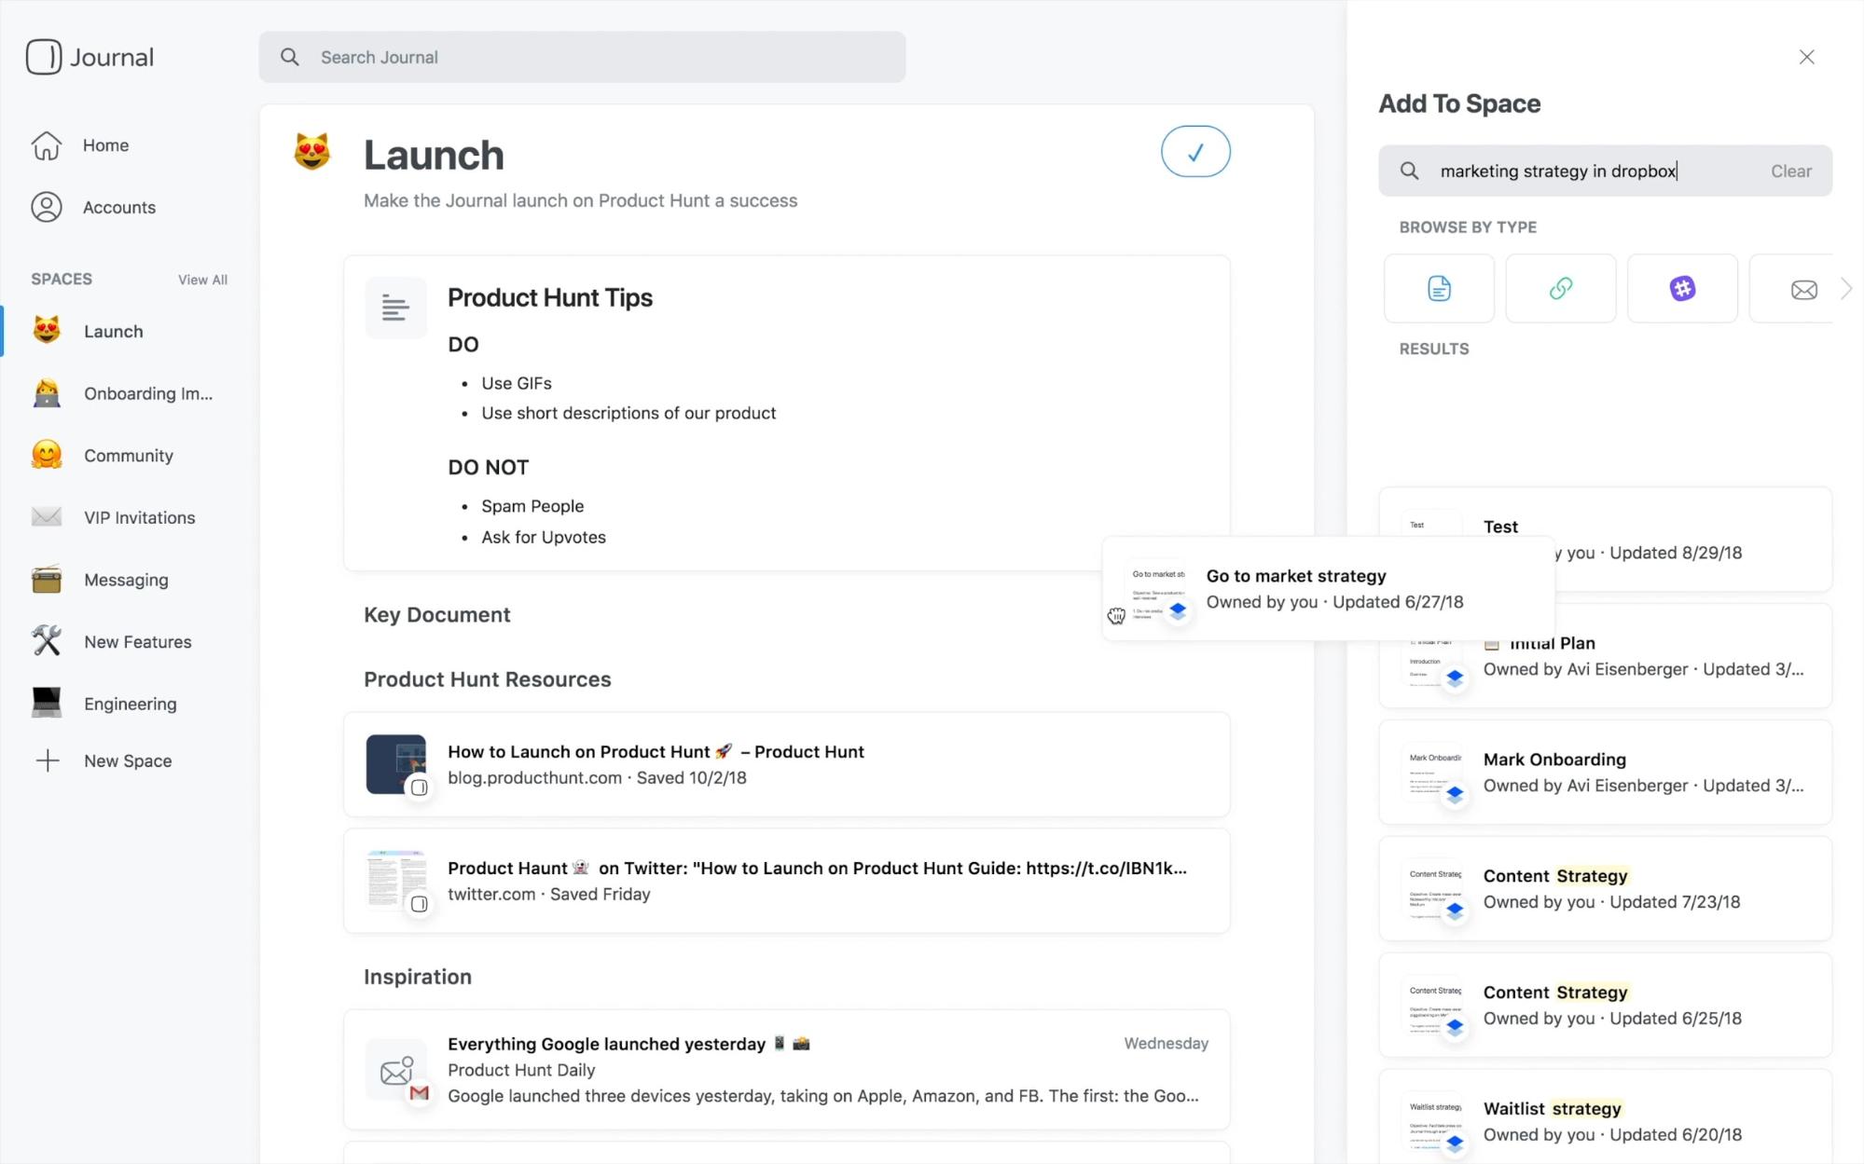Browse by link type icon

coord(1560,289)
